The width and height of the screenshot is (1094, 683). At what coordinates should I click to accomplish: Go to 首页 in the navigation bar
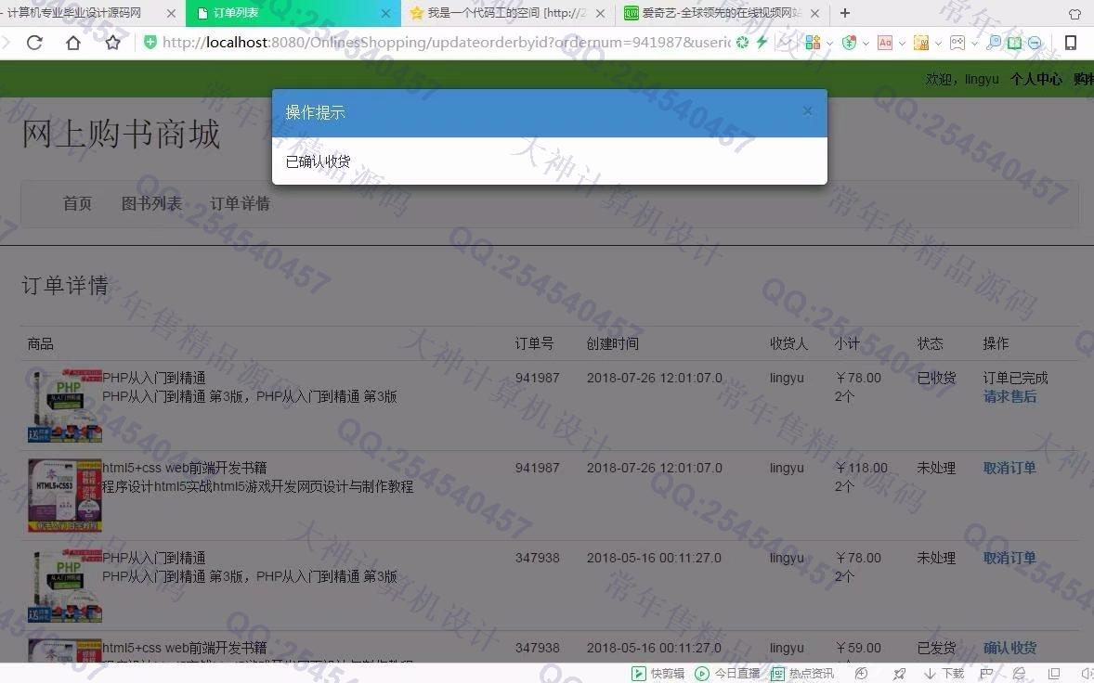coord(77,203)
